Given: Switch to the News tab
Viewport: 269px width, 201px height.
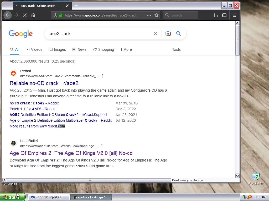Looking at the screenshot, I should (79, 49).
